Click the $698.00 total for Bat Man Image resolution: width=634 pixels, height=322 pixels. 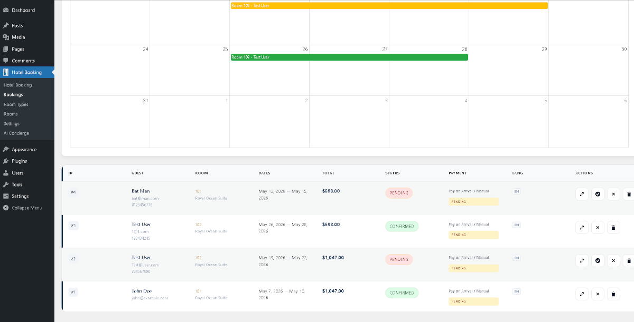click(x=331, y=191)
